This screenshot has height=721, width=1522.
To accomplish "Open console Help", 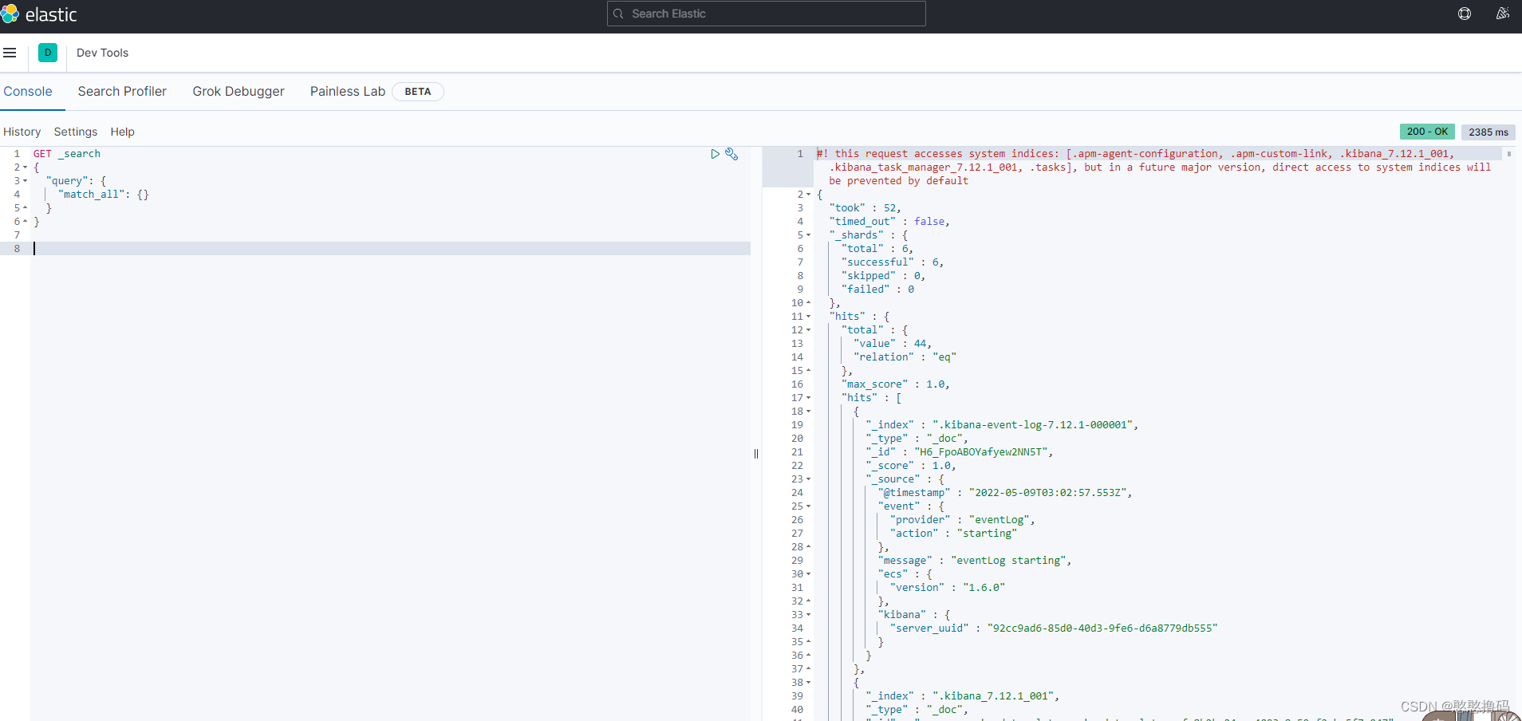I will tap(122, 132).
